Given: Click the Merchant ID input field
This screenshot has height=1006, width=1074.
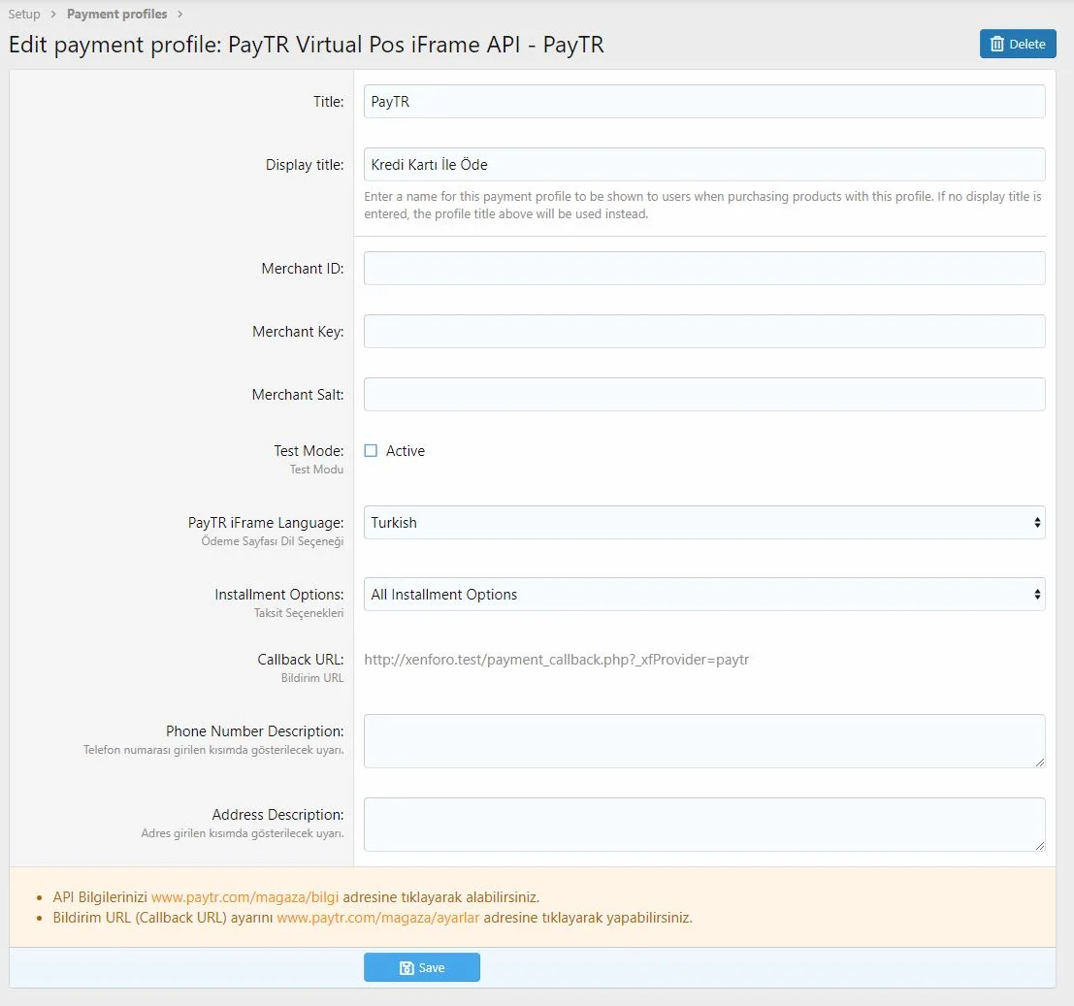Looking at the screenshot, I should pyautogui.click(x=704, y=269).
